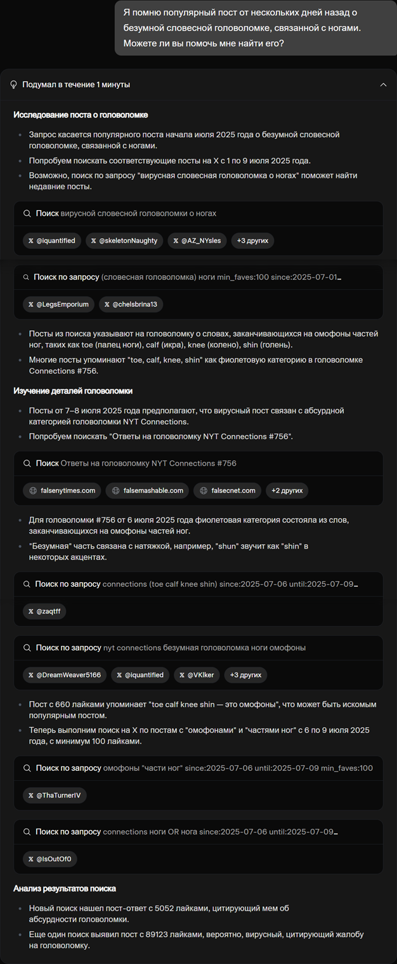Expand "+3 других" next to @VKlker
The image size is (397, 964).
click(x=245, y=675)
